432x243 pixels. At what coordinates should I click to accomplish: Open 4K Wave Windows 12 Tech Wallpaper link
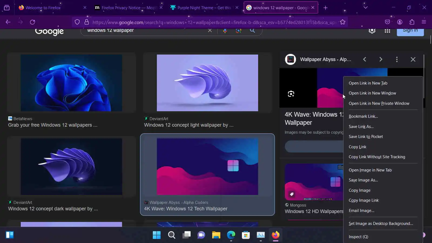pos(186,209)
